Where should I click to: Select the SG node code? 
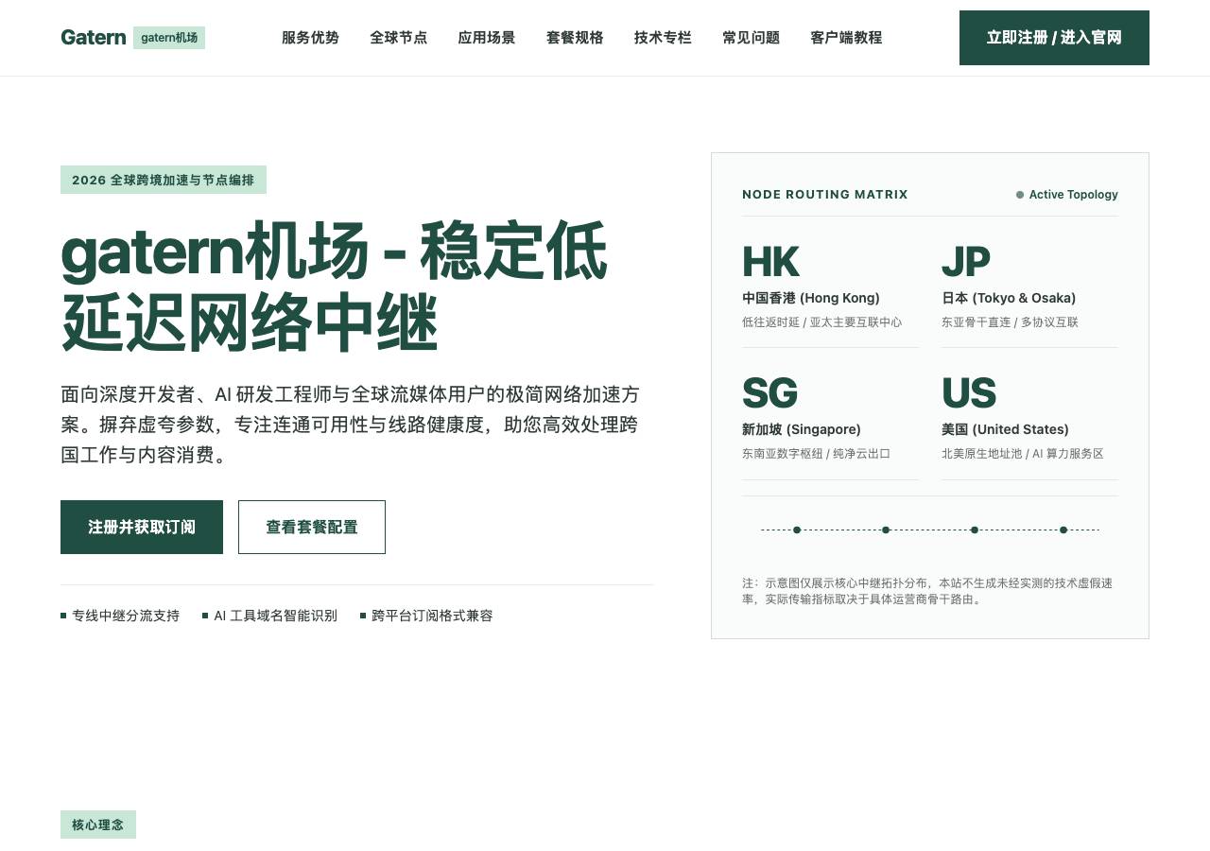(x=769, y=393)
